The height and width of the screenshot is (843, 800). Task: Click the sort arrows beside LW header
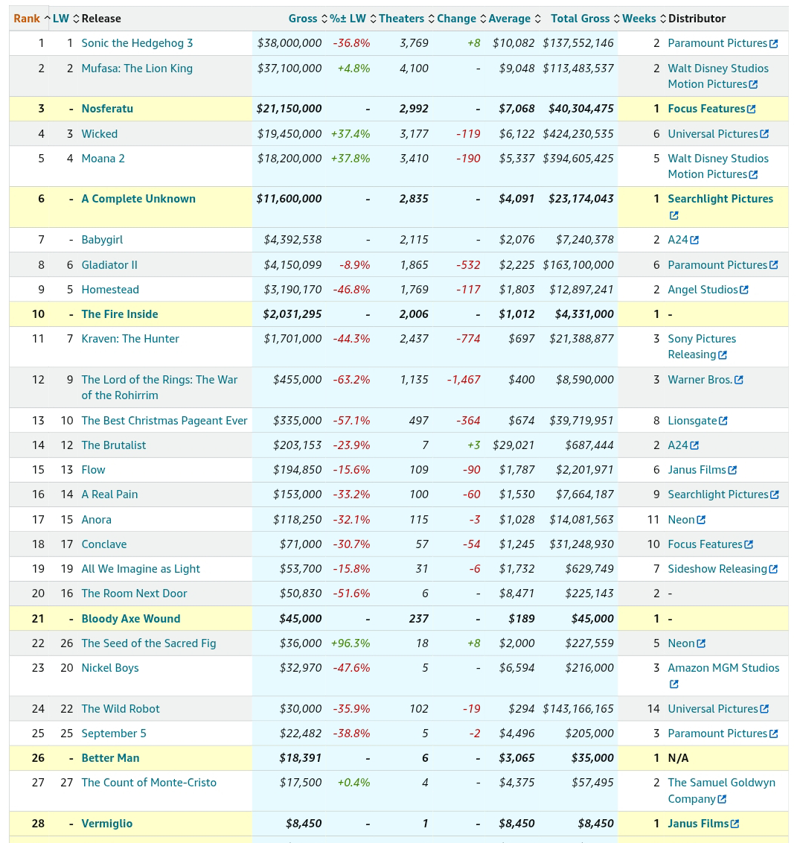click(x=76, y=19)
